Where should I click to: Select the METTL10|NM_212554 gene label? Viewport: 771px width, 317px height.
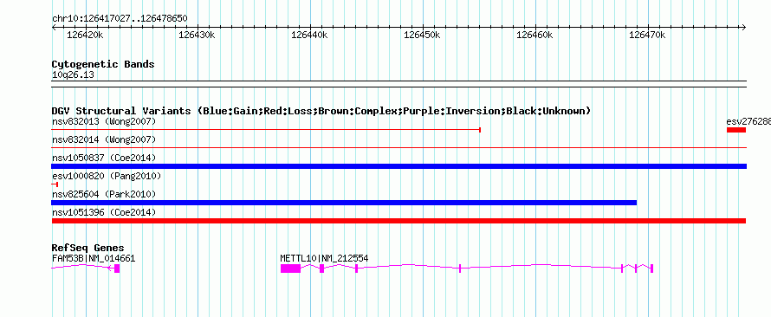click(x=324, y=258)
